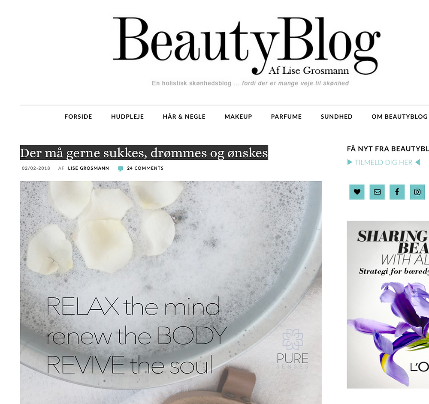Click the comment speech bubble icon
Screen dimensions: 429x404
[121, 168]
